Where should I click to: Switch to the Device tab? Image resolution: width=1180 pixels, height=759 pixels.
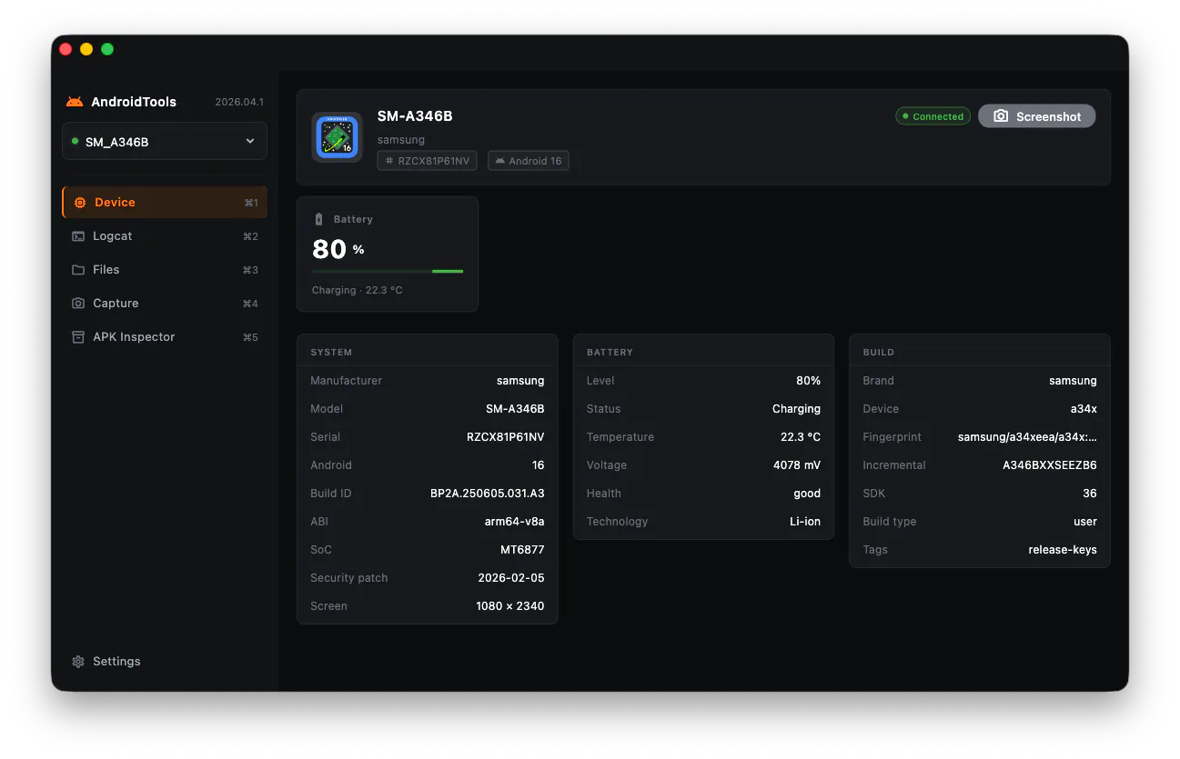(165, 203)
